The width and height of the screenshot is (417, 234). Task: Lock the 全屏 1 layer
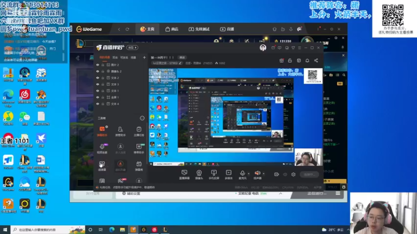[x=103, y=97]
